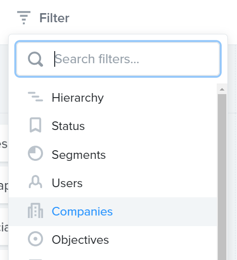237x260 pixels.
Task: Click the Companies building icon
Action: [35, 210]
